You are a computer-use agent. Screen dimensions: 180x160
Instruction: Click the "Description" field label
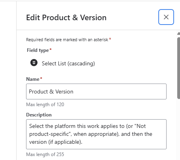coord(39,115)
